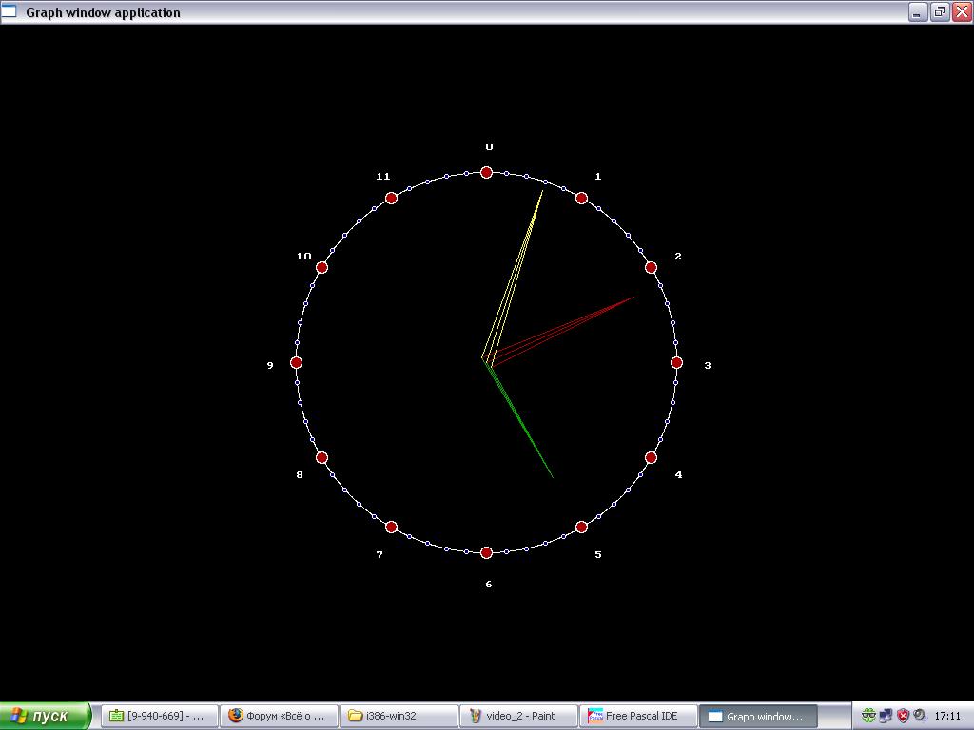
Task: Click the green face tray icon
Action: pyautogui.click(x=869, y=716)
